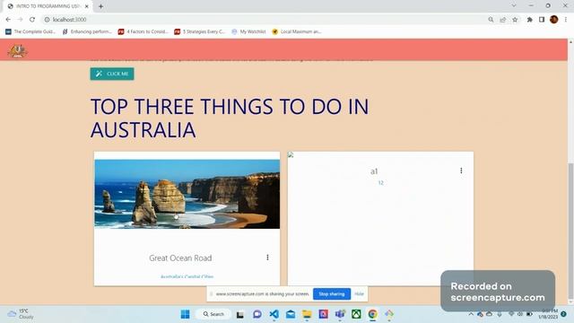Screen dimensions: 574x323
Task: Click the taskbar Search box
Action: pyautogui.click(x=213, y=314)
